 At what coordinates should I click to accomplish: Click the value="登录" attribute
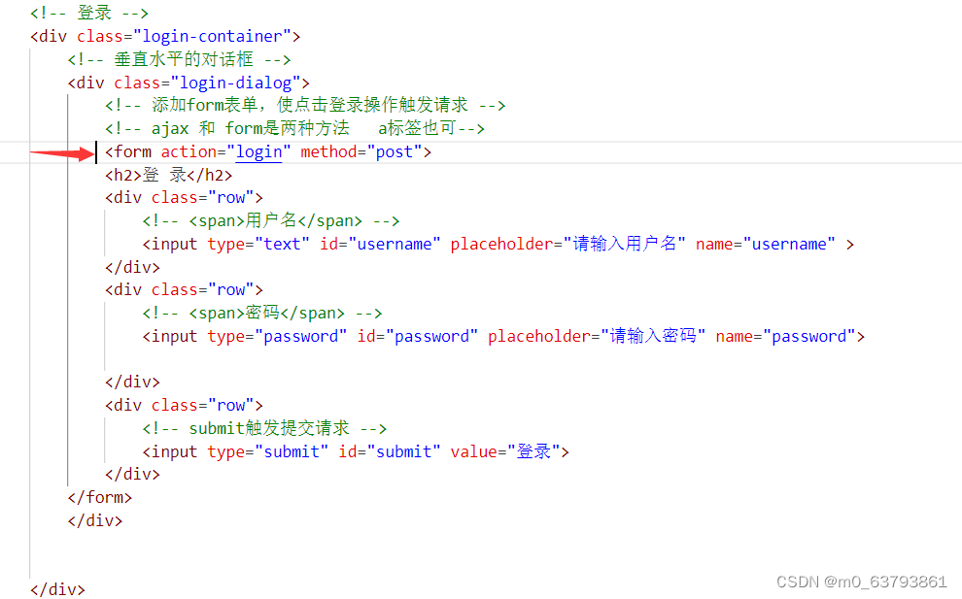point(505,451)
